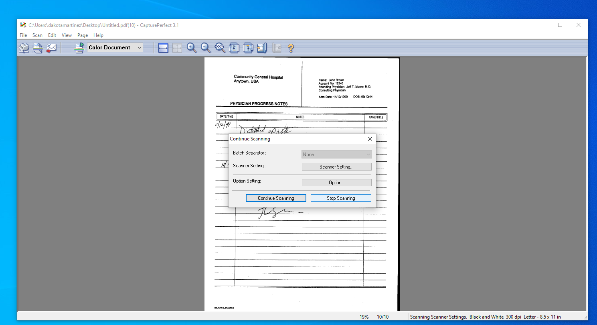Open the Scan menu

pyautogui.click(x=37, y=35)
